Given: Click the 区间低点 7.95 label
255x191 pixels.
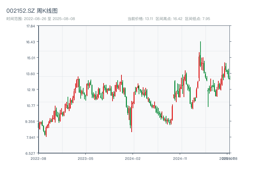Looking at the screenshot, I should click(x=197, y=19).
